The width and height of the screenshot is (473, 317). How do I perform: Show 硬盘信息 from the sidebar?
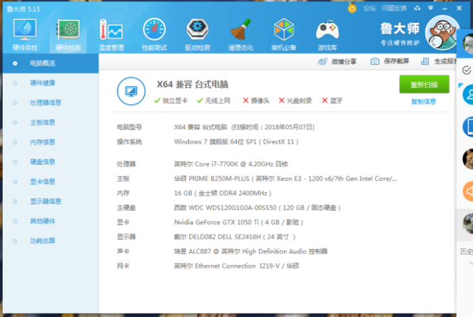tap(43, 162)
